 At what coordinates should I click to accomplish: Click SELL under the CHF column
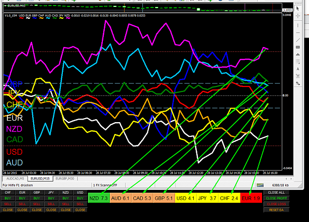[8, 204]
